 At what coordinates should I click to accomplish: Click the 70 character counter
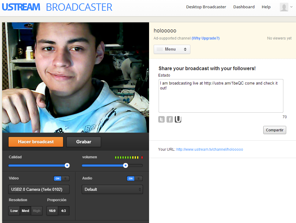click(x=284, y=117)
